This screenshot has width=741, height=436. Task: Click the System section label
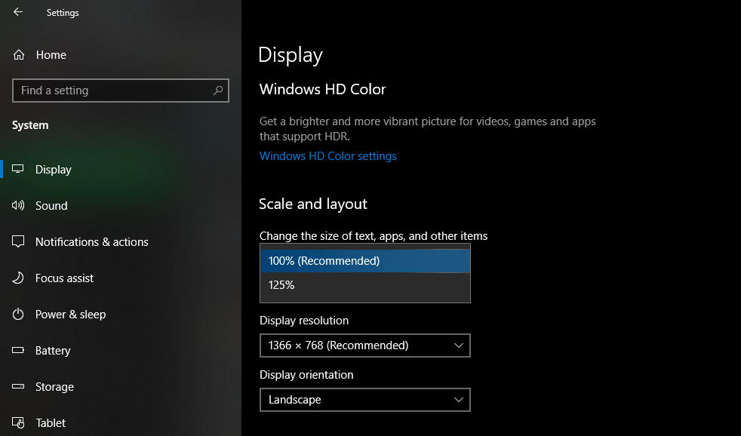click(30, 125)
